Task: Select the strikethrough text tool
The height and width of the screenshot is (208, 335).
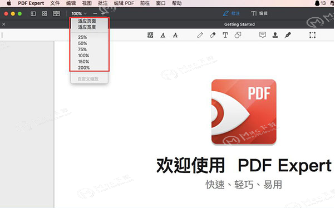Action: click(x=175, y=35)
